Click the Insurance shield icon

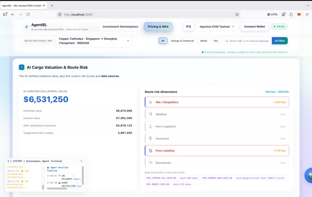(151, 139)
